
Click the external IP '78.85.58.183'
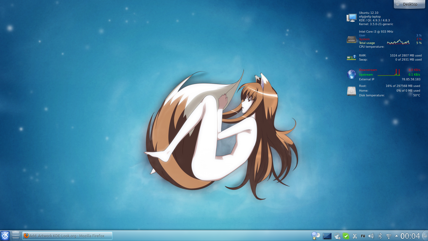coord(411,79)
